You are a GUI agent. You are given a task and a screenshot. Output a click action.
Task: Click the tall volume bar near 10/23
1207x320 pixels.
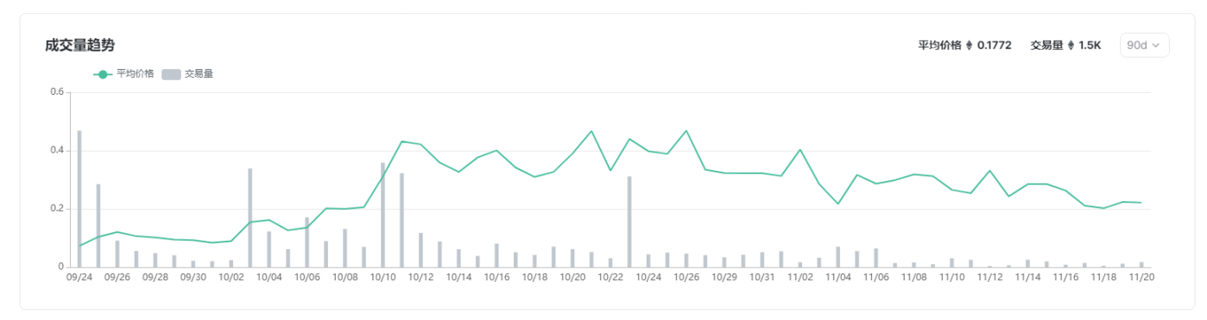(629, 222)
